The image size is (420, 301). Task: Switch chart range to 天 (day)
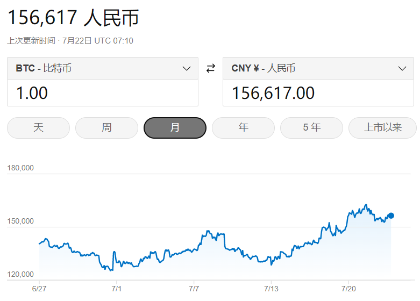pos(38,127)
